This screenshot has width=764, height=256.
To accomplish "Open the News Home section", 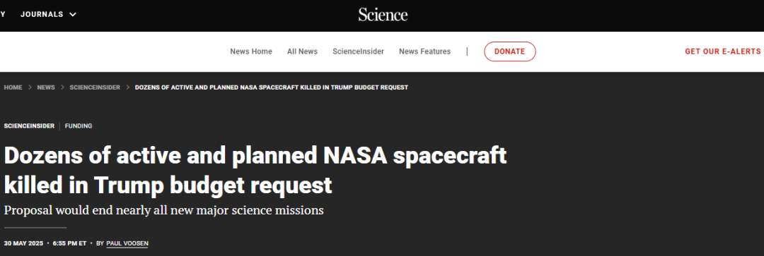I will tap(251, 51).
